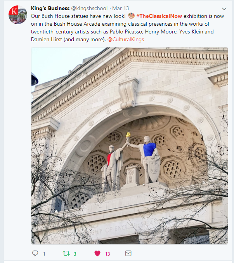Click the Mar 13 timestamp
The height and width of the screenshot is (263, 234).
(x=120, y=8)
